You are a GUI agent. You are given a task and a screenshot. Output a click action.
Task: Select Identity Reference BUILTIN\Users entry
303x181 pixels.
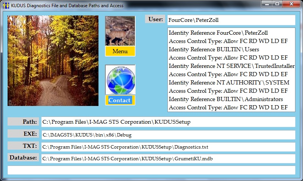point(214,49)
